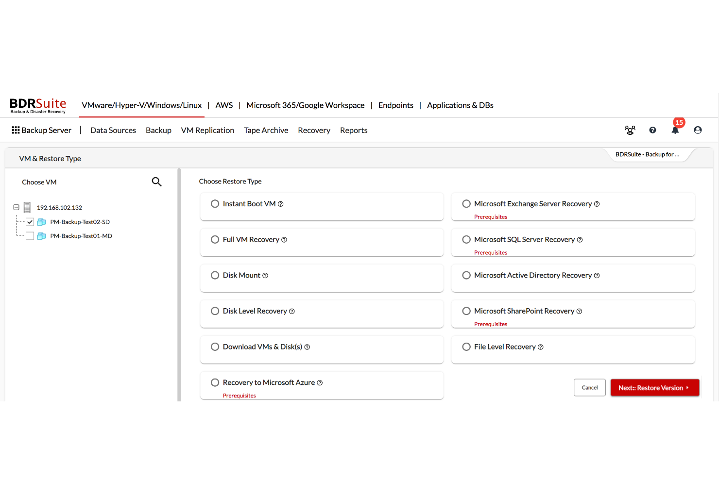Open help icon next to Download VMs & Disk(s)
This screenshot has height=479, width=719.
point(307,347)
